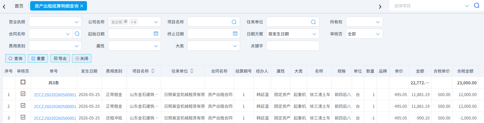The image size is (484, 123).
Task: Click the right tab navigation arrow
Action: pyautogui.click(x=380, y=6)
